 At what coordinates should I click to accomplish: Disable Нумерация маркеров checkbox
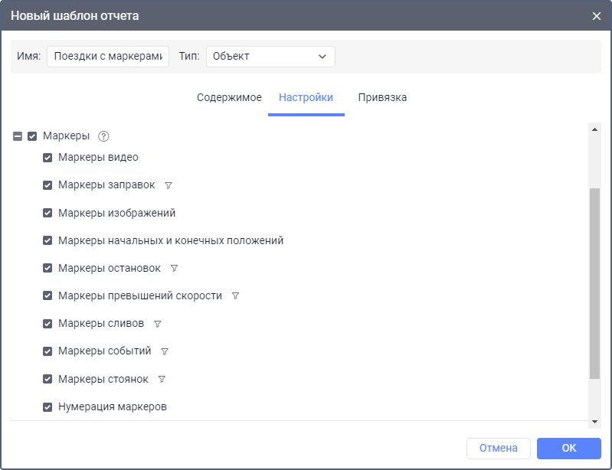(x=47, y=407)
